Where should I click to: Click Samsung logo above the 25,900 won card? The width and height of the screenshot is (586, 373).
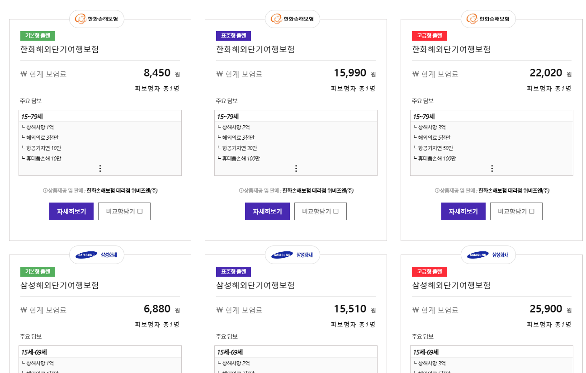coord(488,255)
